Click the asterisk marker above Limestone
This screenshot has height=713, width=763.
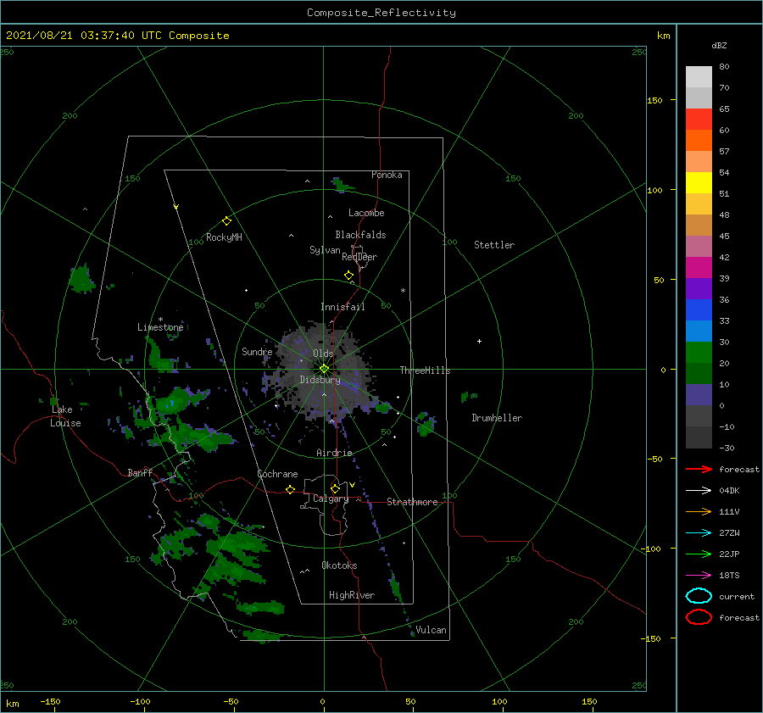(x=160, y=320)
